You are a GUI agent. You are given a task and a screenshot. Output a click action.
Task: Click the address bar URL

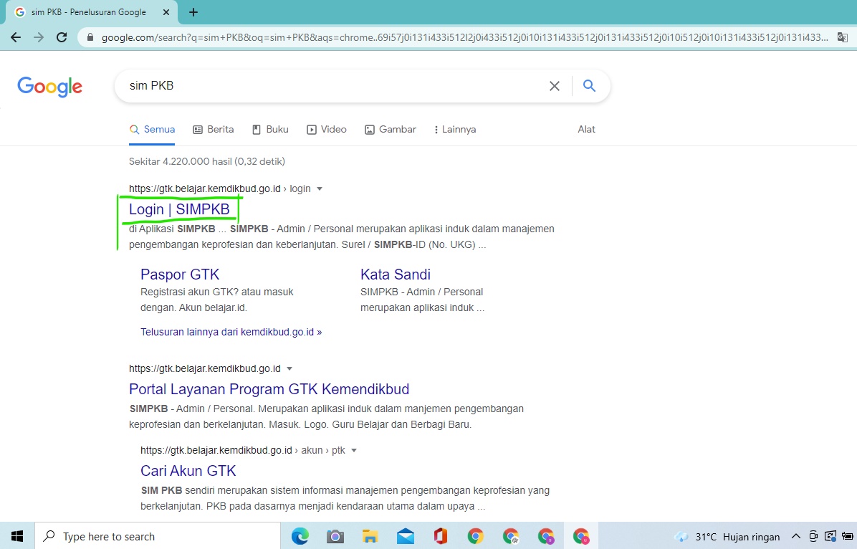click(464, 38)
